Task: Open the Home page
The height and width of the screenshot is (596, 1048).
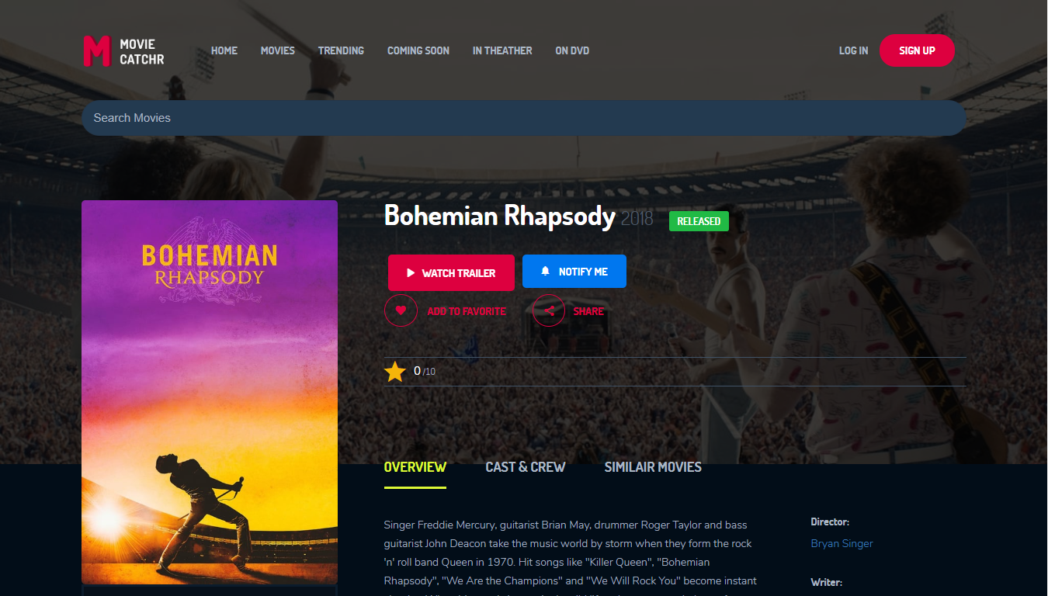Action: pyautogui.click(x=224, y=50)
